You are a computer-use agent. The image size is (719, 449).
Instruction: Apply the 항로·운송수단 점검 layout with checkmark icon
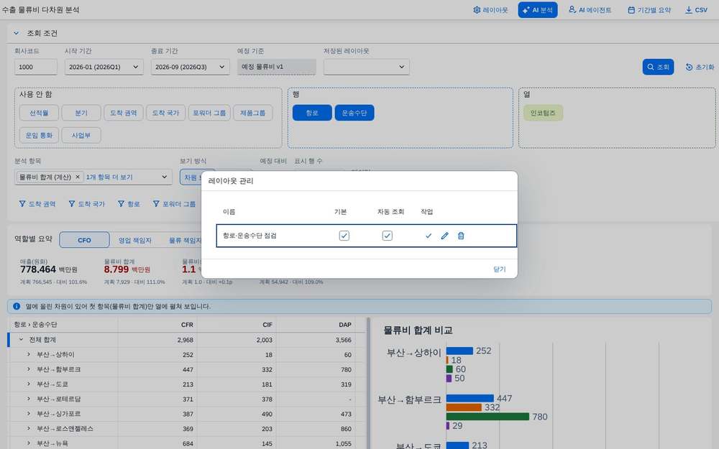[x=429, y=236]
